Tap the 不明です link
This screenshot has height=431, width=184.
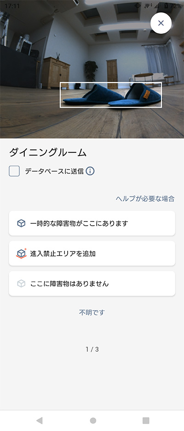(92, 312)
